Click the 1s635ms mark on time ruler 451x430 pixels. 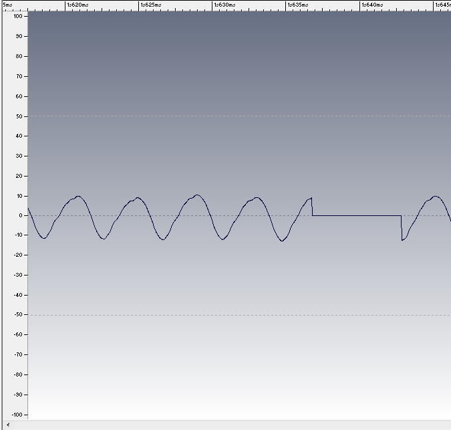pos(298,5)
